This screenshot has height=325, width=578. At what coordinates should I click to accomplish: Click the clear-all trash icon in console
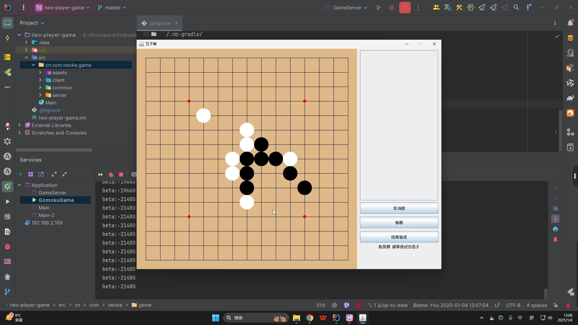(555, 240)
